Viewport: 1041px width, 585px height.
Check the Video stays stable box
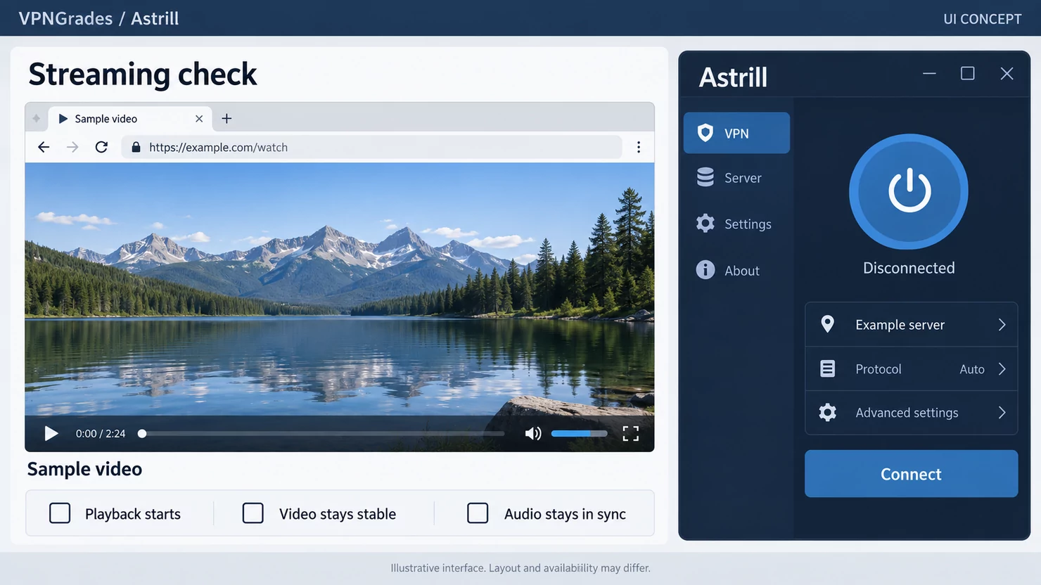click(x=253, y=513)
